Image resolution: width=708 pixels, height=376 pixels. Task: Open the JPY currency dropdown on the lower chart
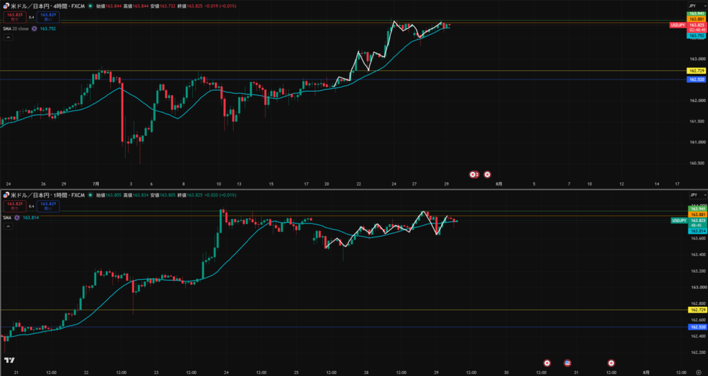[697, 195]
